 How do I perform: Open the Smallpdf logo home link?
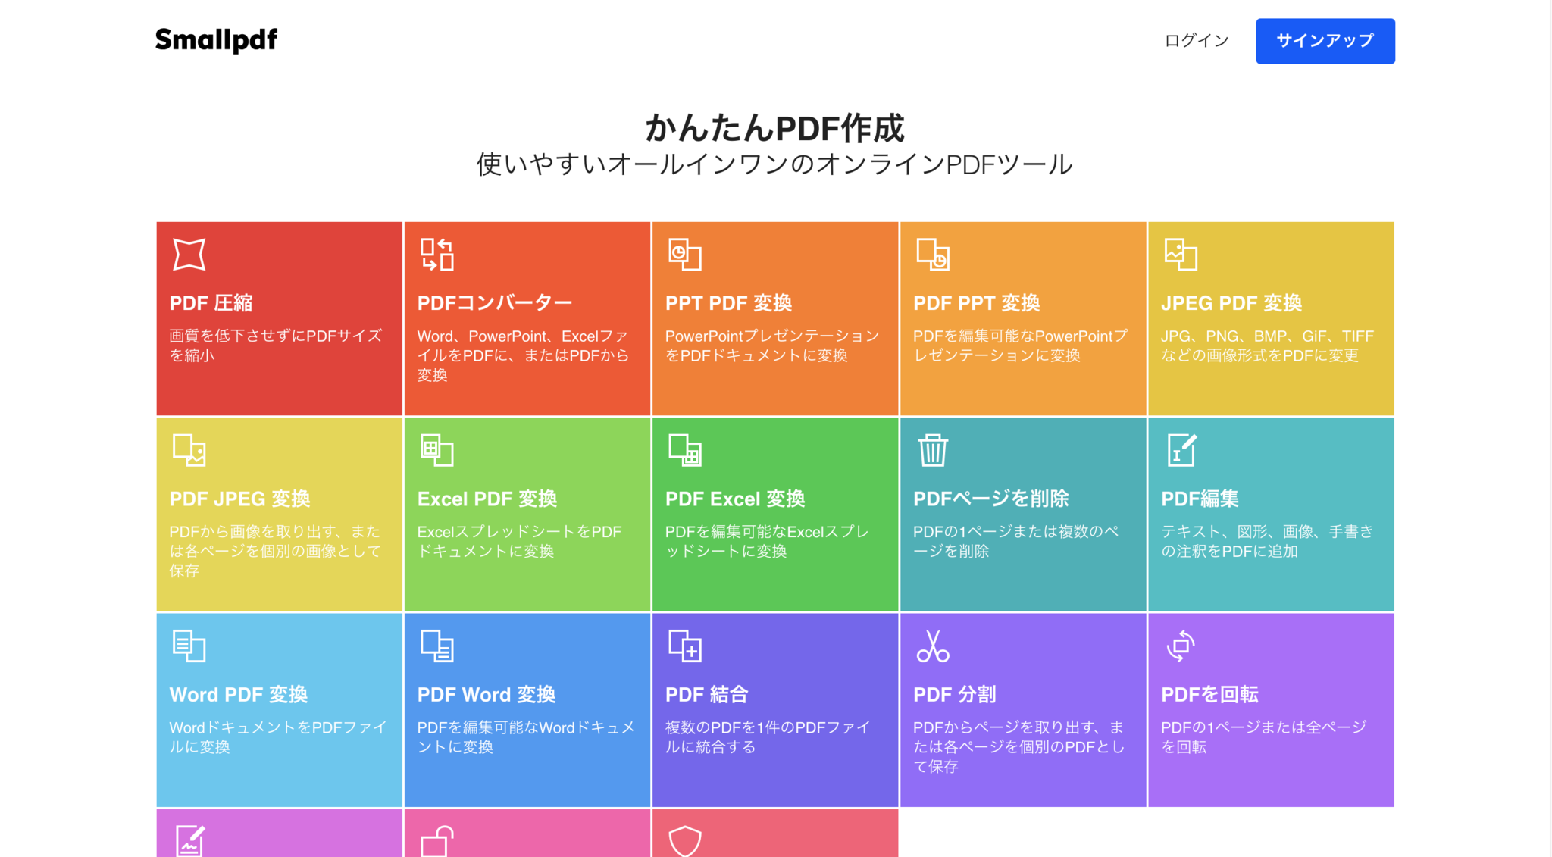216,40
